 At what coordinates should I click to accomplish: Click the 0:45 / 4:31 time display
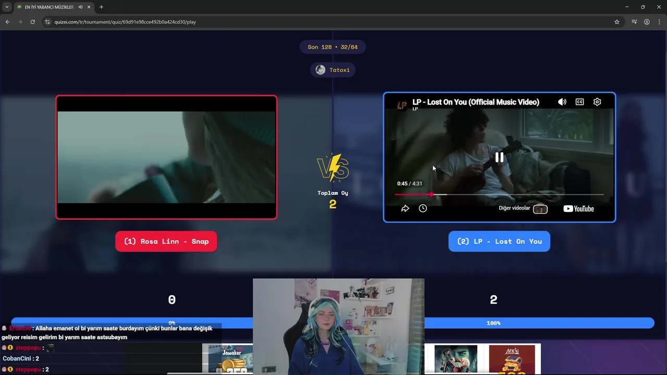coord(410,183)
